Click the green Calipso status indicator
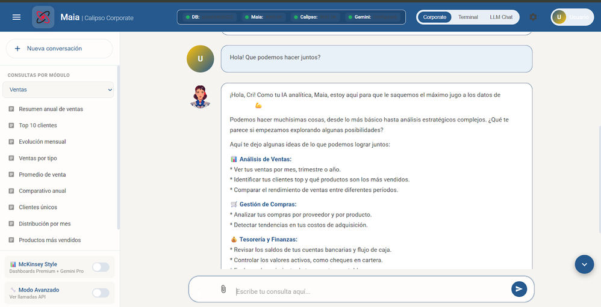This screenshot has height=307, width=601. pyautogui.click(x=296, y=17)
